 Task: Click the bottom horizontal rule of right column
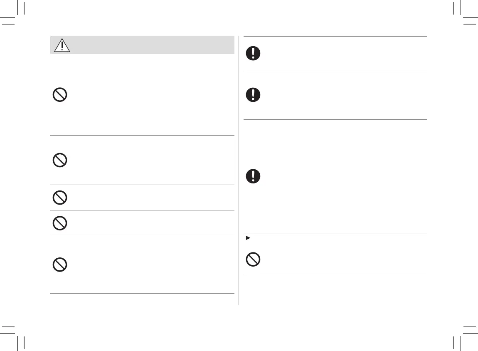[335, 276]
